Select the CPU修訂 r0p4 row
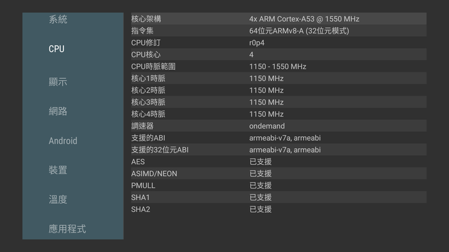 pos(279,42)
